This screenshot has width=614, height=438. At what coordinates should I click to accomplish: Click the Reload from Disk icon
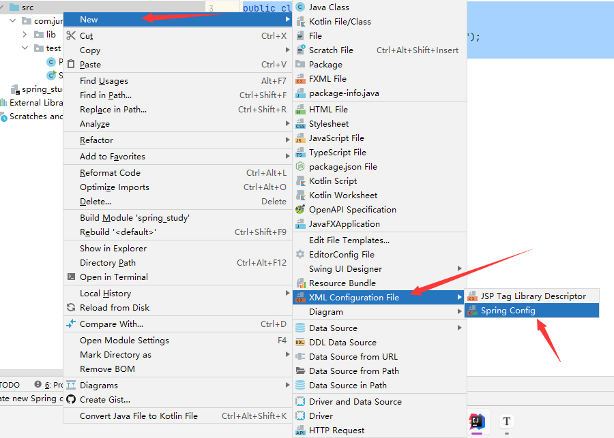(x=71, y=307)
